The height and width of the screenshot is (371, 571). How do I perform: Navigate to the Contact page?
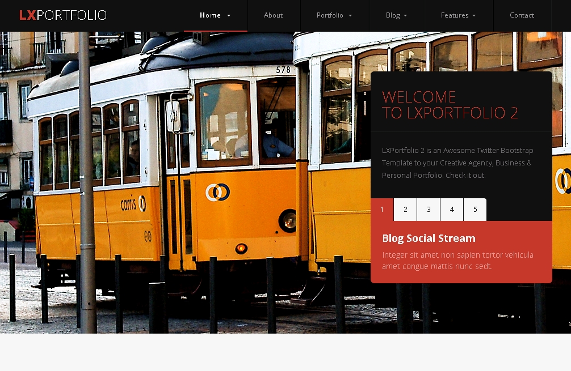pos(522,15)
